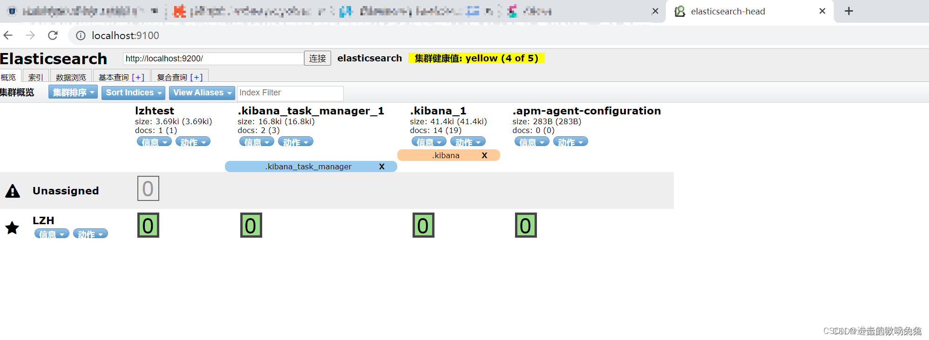This screenshot has width=929, height=340.
Task: Click the Unassigned warning triangle icon
Action: (x=13, y=191)
